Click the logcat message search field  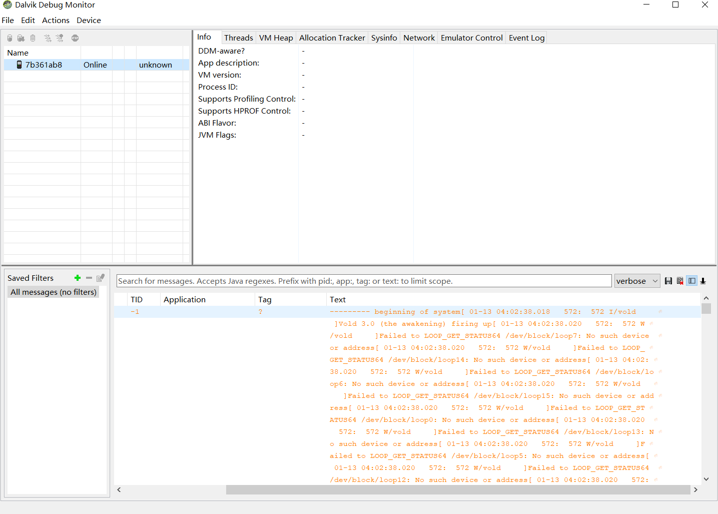click(364, 281)
